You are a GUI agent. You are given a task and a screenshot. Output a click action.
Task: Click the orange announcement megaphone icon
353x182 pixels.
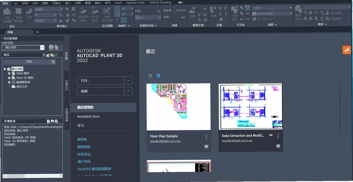347,50
